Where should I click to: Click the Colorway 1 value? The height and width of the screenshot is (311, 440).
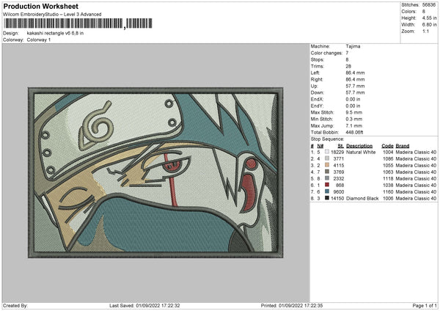click(x=39, y=40)
